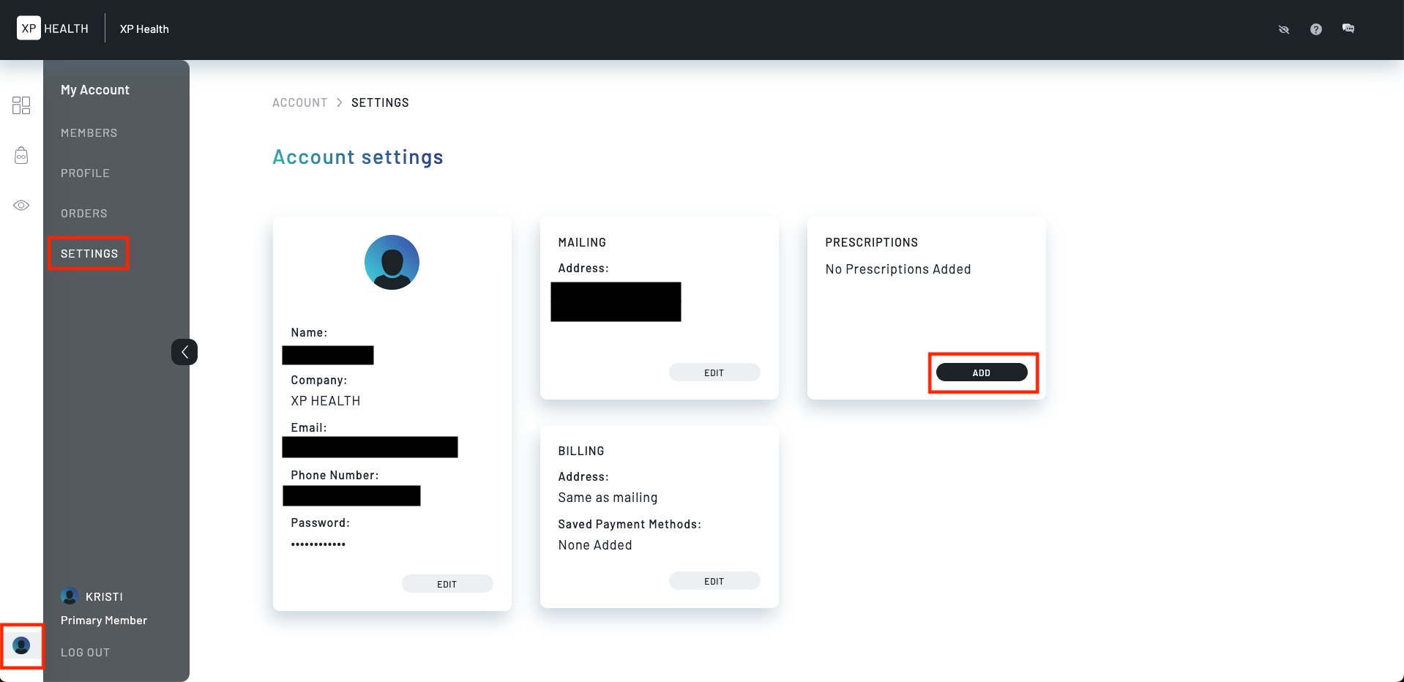Select Settings in the sidebar
The height and width of the screenshot is (682, 1404).
(89, 253)
